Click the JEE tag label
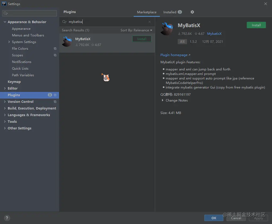 pyautogui.click(x=182, y=42)
